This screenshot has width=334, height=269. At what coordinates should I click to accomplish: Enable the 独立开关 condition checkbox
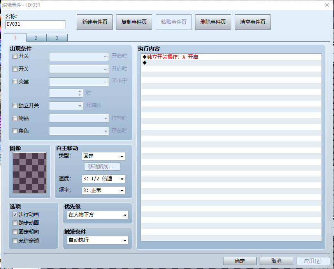click(15, 105)
